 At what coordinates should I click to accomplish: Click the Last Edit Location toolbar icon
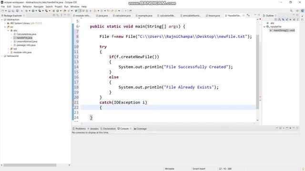108,11
